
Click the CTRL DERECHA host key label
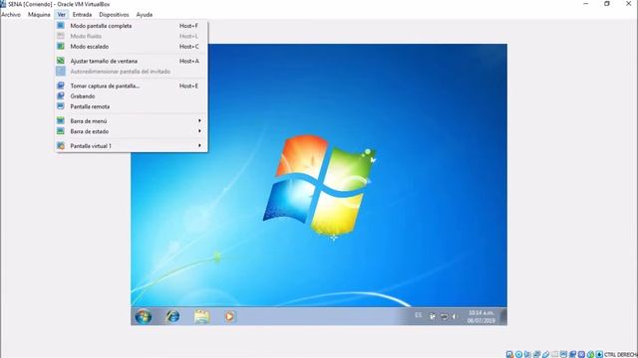(621, 355)
